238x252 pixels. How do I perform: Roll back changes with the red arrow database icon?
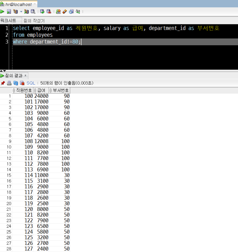coord(49,12)
